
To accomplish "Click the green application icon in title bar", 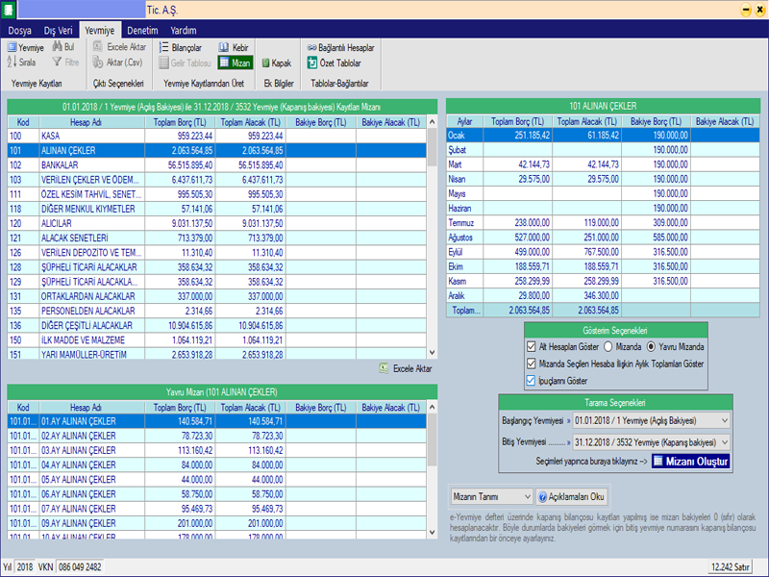I will pos(9,10).
